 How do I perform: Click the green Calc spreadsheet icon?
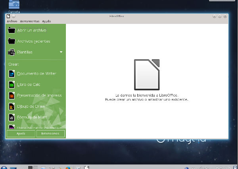[12, 84]
